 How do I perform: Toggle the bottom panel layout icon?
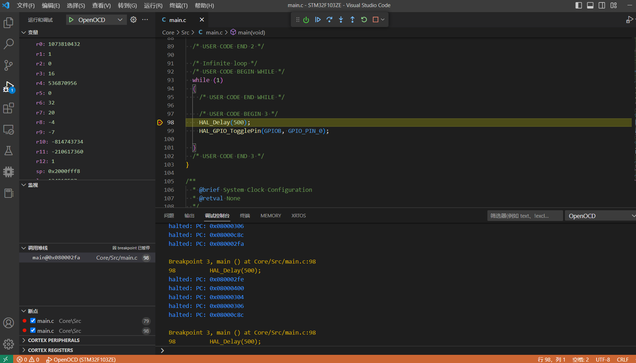click(590, 5)
